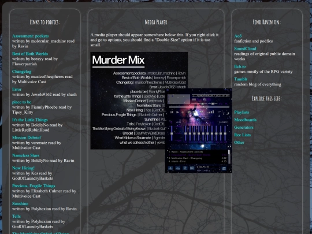312x234 pixels.
Task: Click the Murder Mix cover title
Action: pyautogui.click(x=118, y=60)
